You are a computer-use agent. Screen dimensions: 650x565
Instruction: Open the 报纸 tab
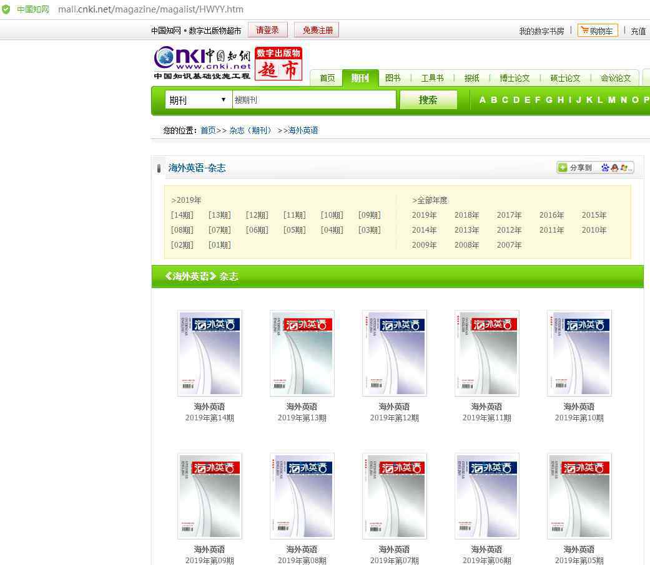pyautogui.click(x=471, y=78)
